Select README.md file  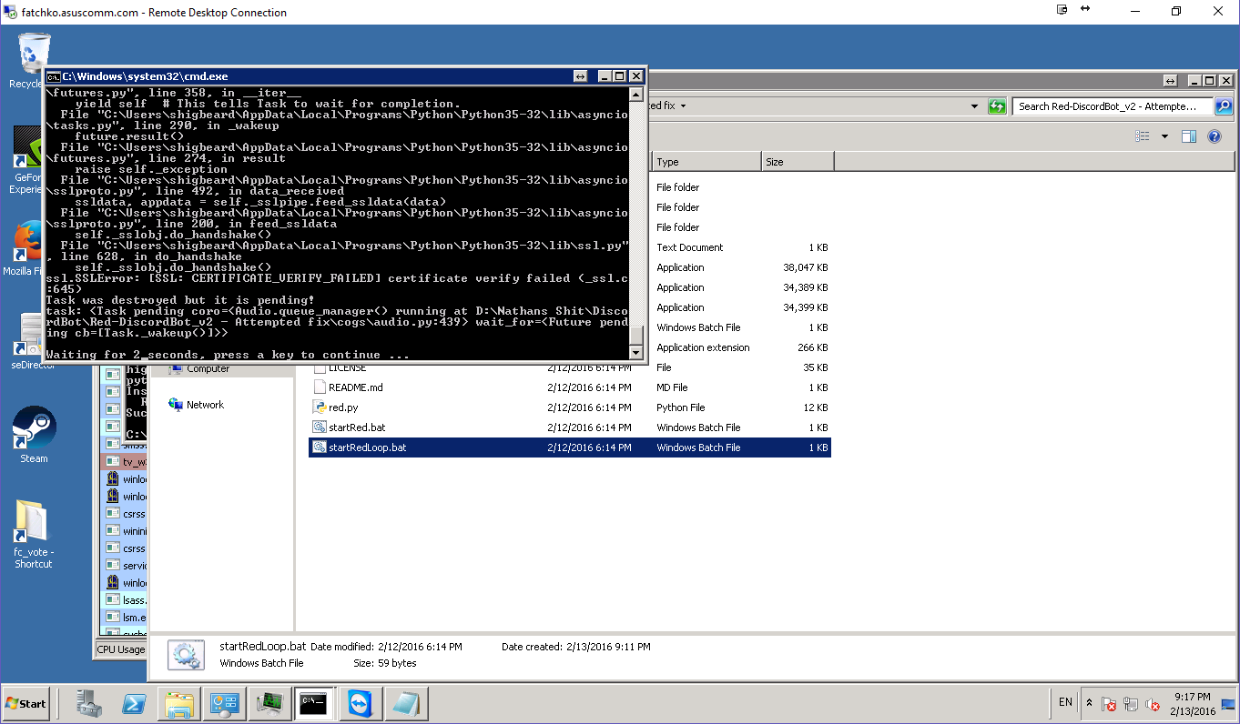pos(570,387)
